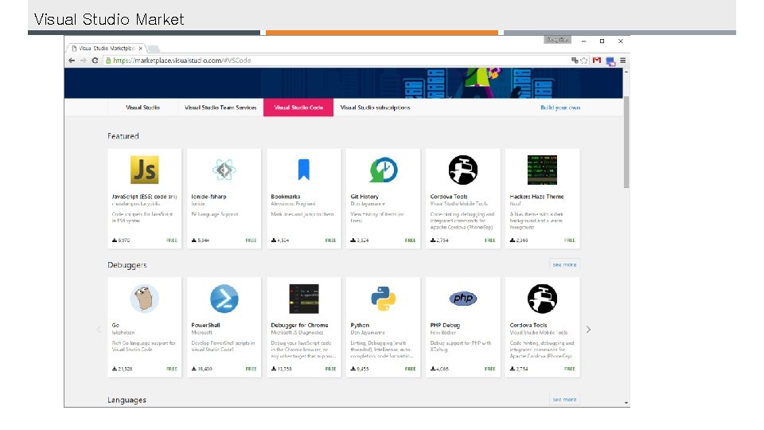The image size is (764, 430).
Task: Bookmark this page with the star icon
Action: click(583, 61)
